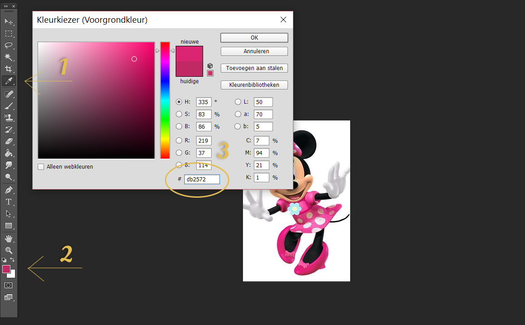Select the Crop tool
The height and width of the screenshot is (325, 525).
pos(9,69)
